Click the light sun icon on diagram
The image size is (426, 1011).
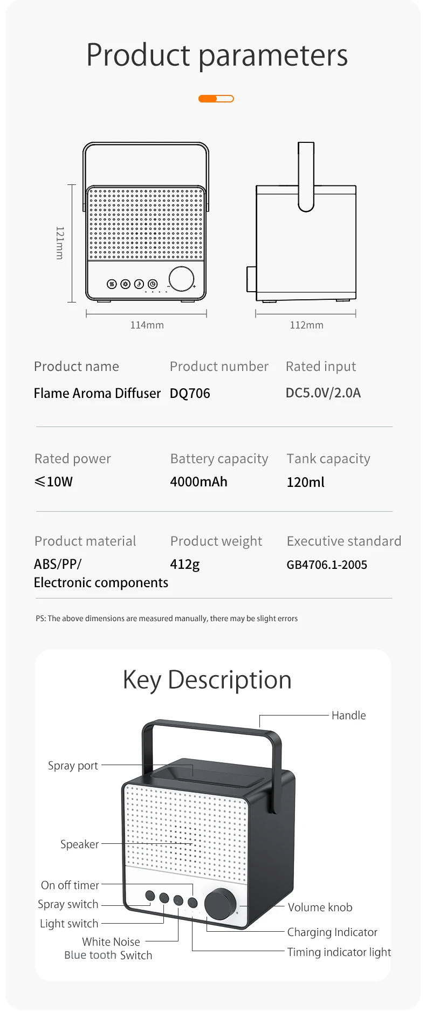[125, 284]
